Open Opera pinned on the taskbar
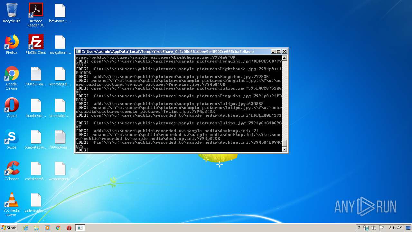The height and width of the screenshot is (232, 412). point(69,228)
